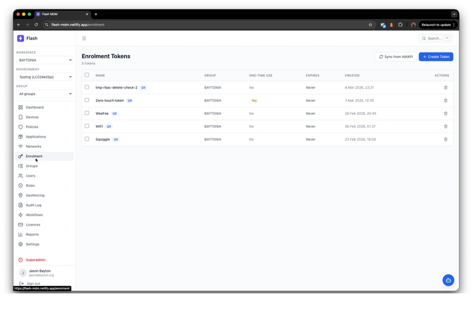Viewport: 473px width, 309px height.
Task: Click the Groups sidebar icon
Action: click(x=21, y=166)
